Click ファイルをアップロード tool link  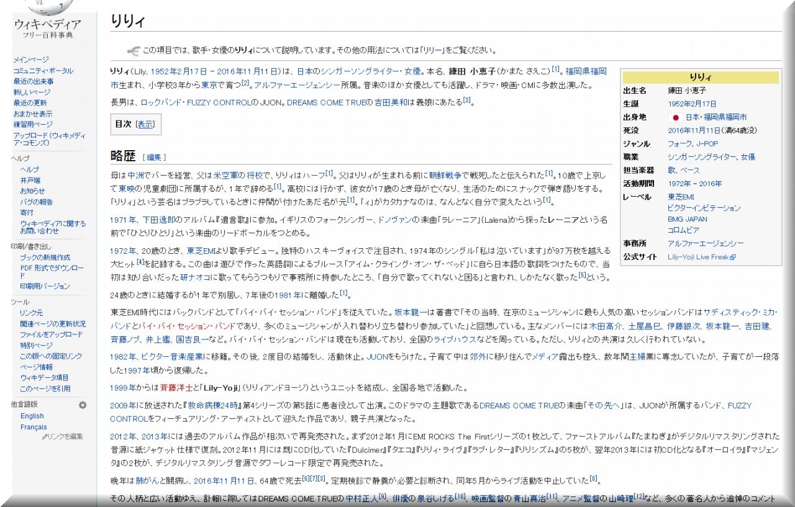click(x=51, y=334)
